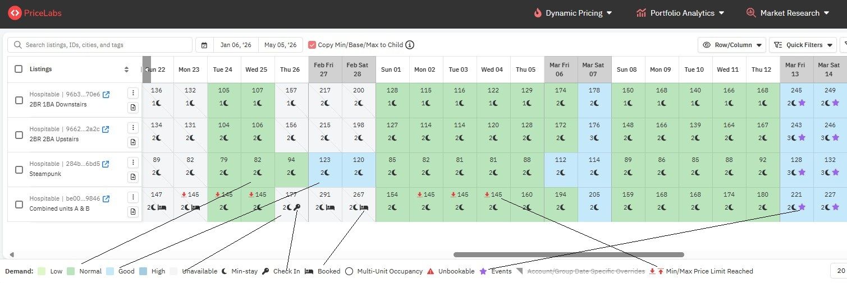Open the Dynamic Pricing menu
Image resolution: width=847 pixels, height=283 pixels.
(x=573, y=13)
